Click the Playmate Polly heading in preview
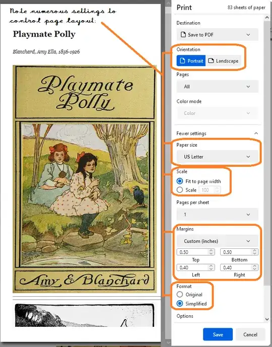 [x=44, y=34]
